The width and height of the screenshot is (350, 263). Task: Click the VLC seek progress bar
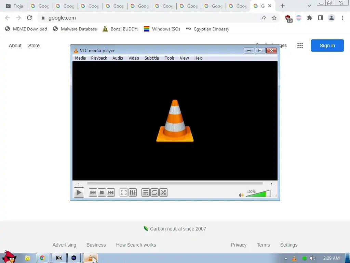pos(175,183)
